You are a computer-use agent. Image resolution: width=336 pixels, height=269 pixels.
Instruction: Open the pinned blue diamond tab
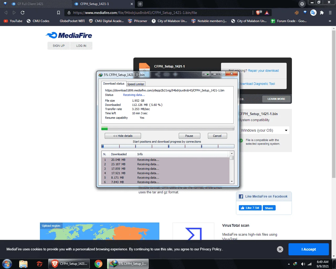[x=5, y=4]
